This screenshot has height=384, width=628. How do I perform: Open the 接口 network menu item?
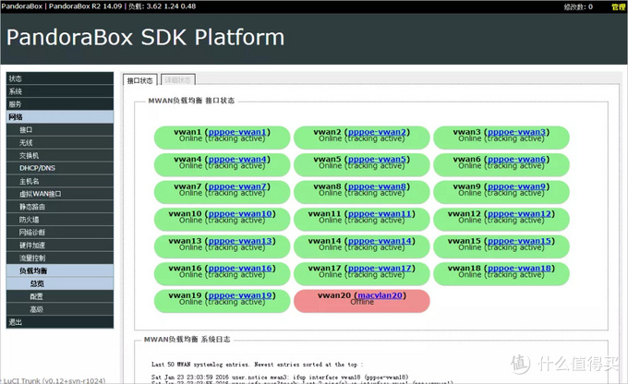coord(26,130)
